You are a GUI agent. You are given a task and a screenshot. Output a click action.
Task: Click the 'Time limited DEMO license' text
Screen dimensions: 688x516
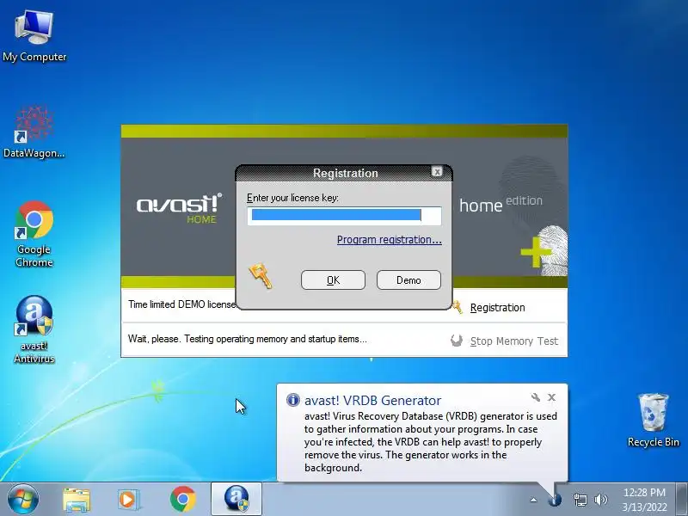[x=182, y=304]
